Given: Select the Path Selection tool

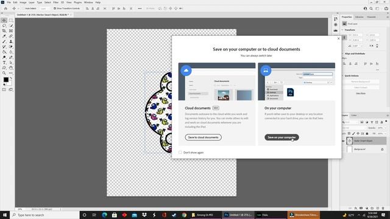Looking at the screenshot, I should click(11, 63).
